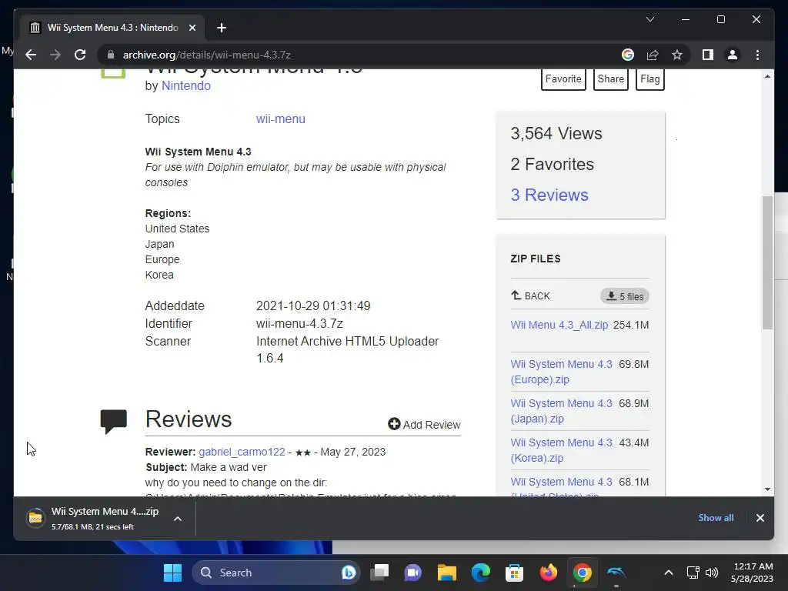Click Add Review
788x591 pixels.
point(424,425)
